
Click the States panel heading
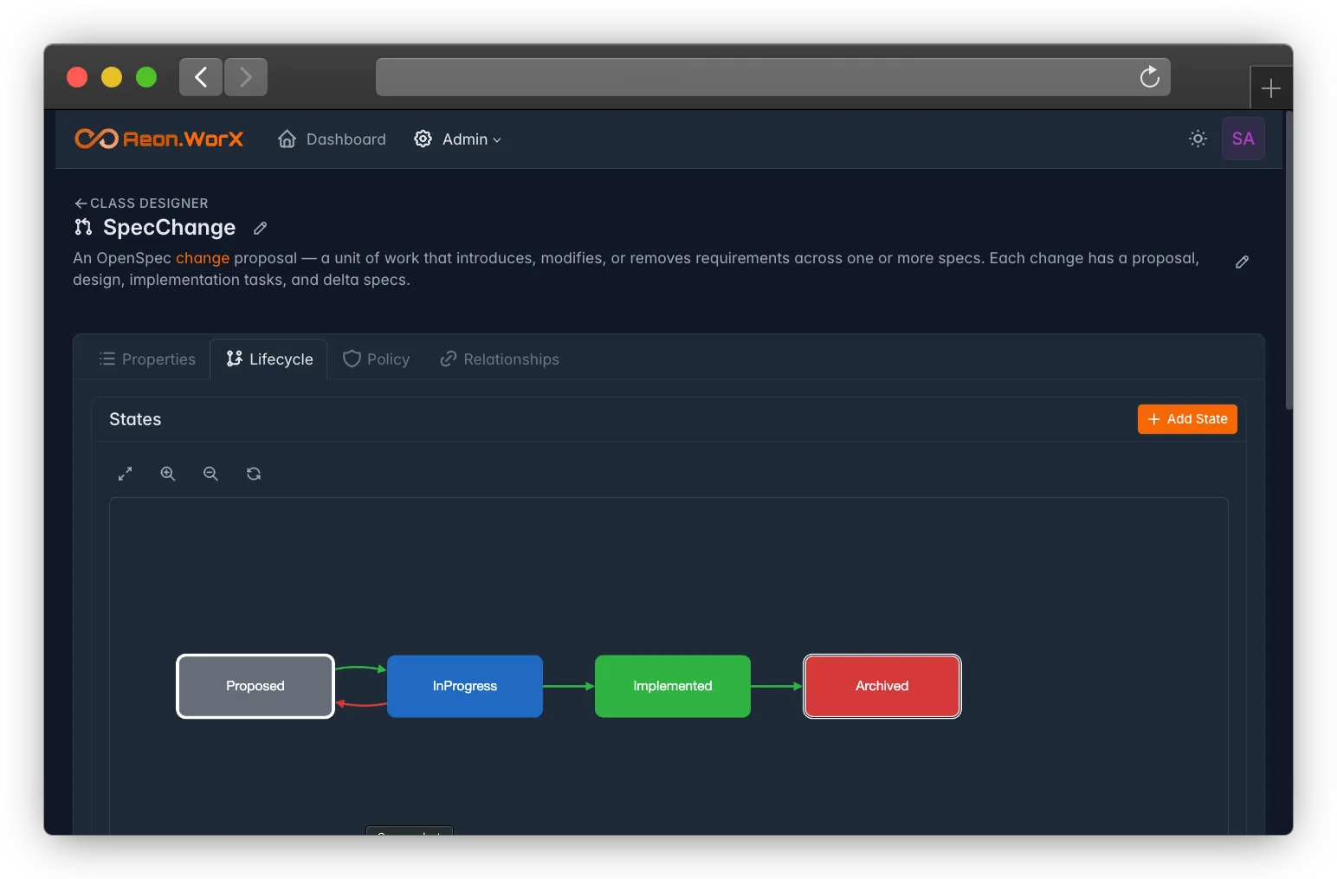(135, 419)
